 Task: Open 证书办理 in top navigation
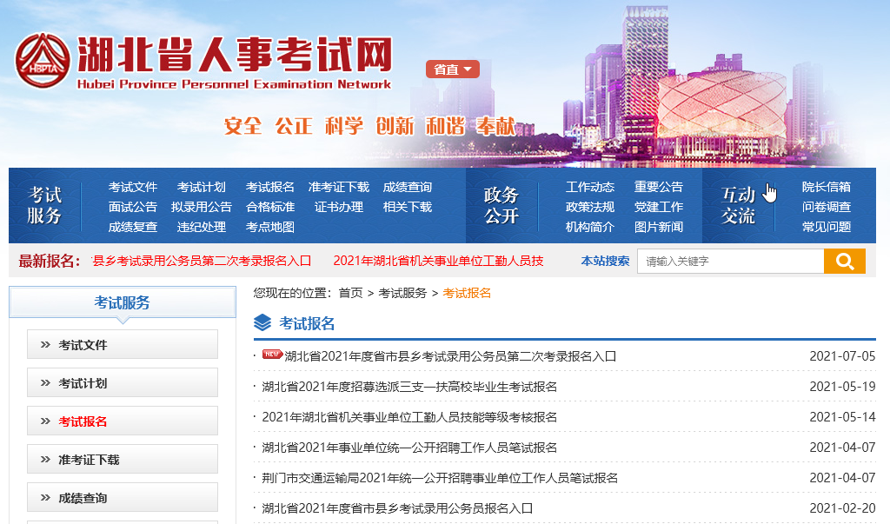[338, 207]
